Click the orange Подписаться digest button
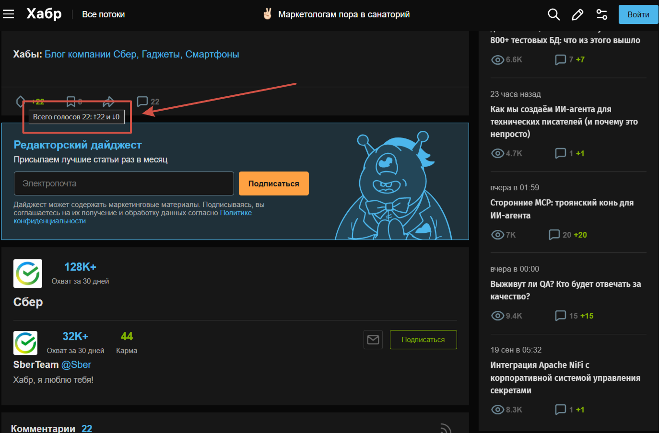Screen dimensions: 659x433 tap(274, 183)
